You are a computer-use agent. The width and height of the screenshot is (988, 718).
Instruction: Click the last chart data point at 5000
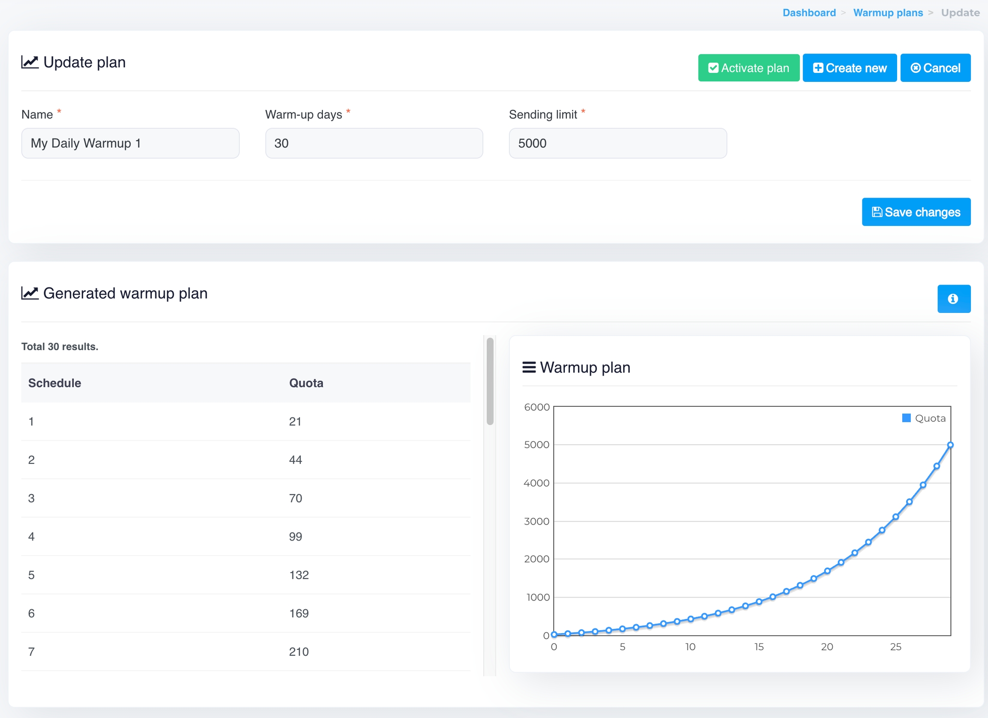(x=950, y=445)
